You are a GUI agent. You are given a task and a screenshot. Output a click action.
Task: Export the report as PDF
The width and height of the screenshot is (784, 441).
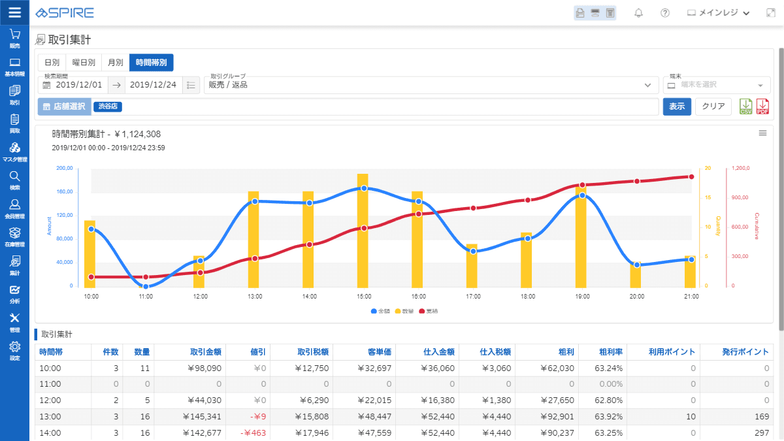pos(762,106)
